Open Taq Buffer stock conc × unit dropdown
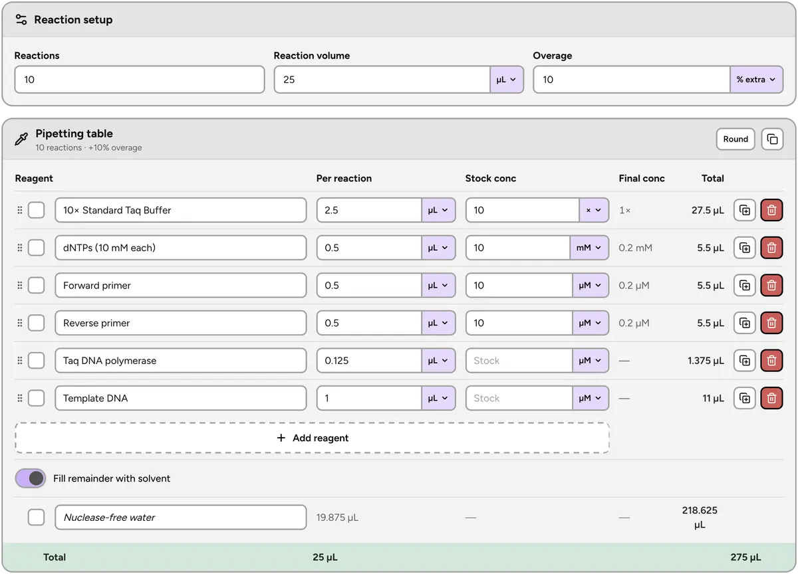 point(594,210)
